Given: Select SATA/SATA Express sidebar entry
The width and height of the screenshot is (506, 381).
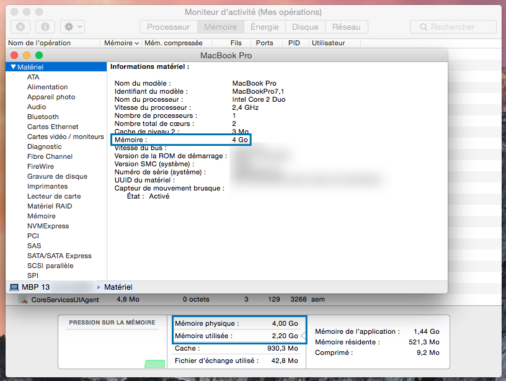Looking at the screenshot, I should click(x=59, y=256).
